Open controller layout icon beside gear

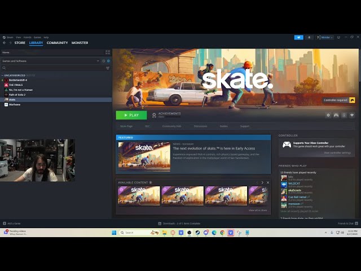tap(336, 115)
